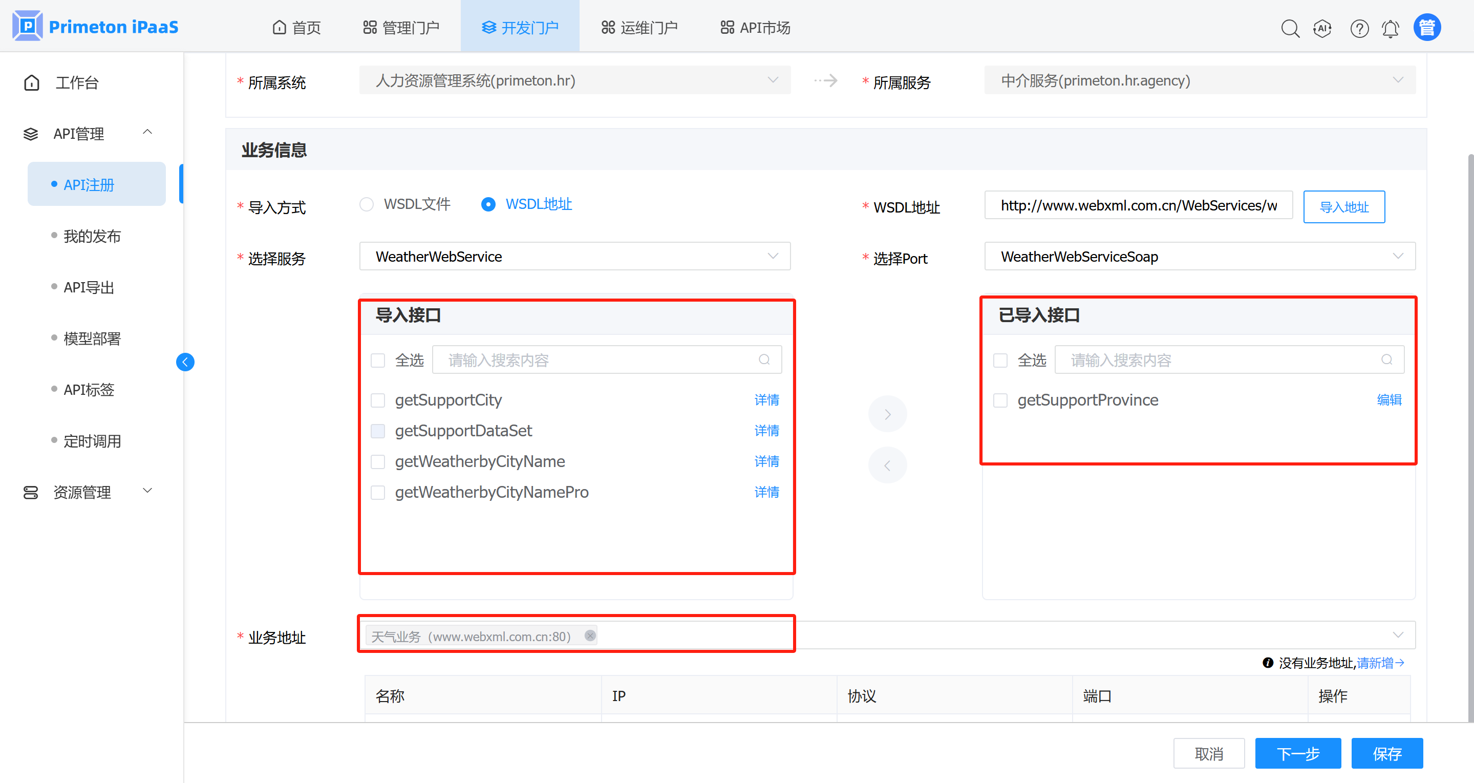Click the search magnifier icon in header
1474x783 pixels.
(1290, 28)
